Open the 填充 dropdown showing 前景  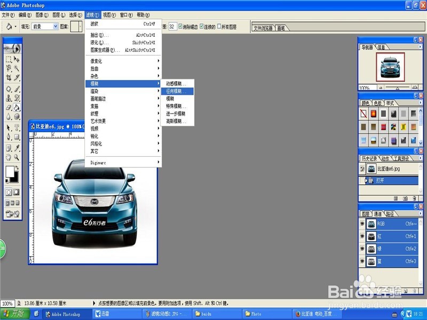[x=45, y=26]
